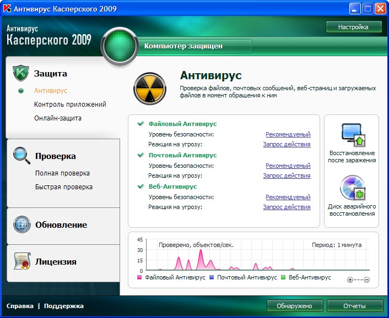The height and width of the screenshot is (318, 389).
Task: Click the Веб-Антивирус heading
Action: pyautogui.click(x=172, y=187)
